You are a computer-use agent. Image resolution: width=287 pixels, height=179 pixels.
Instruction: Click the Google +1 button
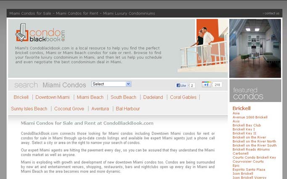pyautogui.click(x=206, y=84)
